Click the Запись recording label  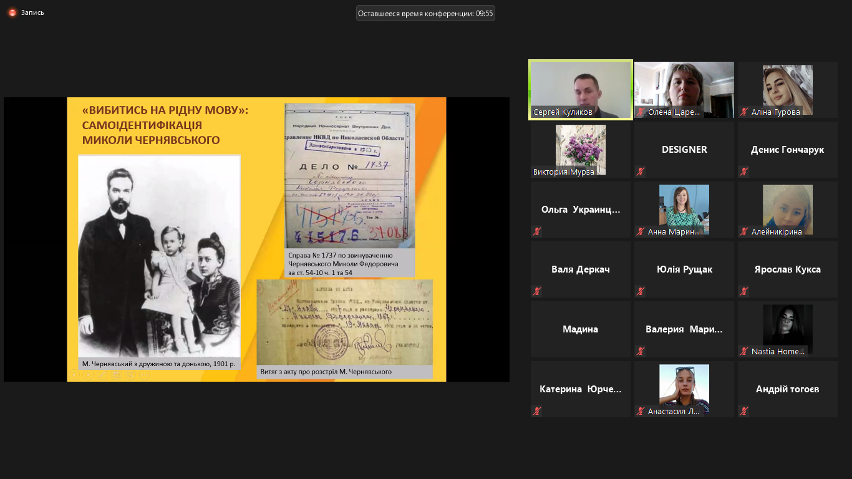point(32,12)
